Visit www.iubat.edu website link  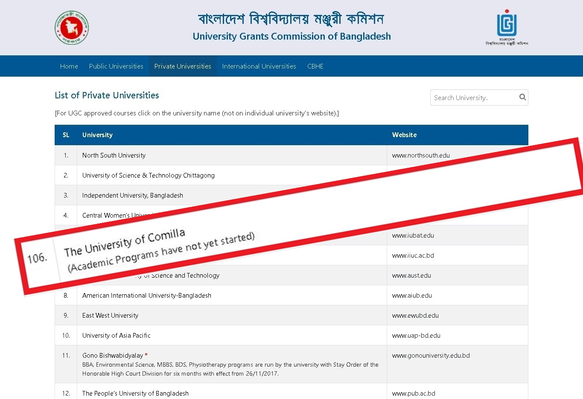[413, 235]
